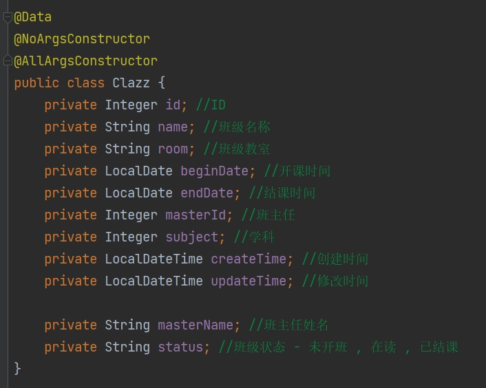Click the public keyword in class declaration
The height and width of the screenshot is (388, 486).
pyautogui.click(x=36, y=83)
